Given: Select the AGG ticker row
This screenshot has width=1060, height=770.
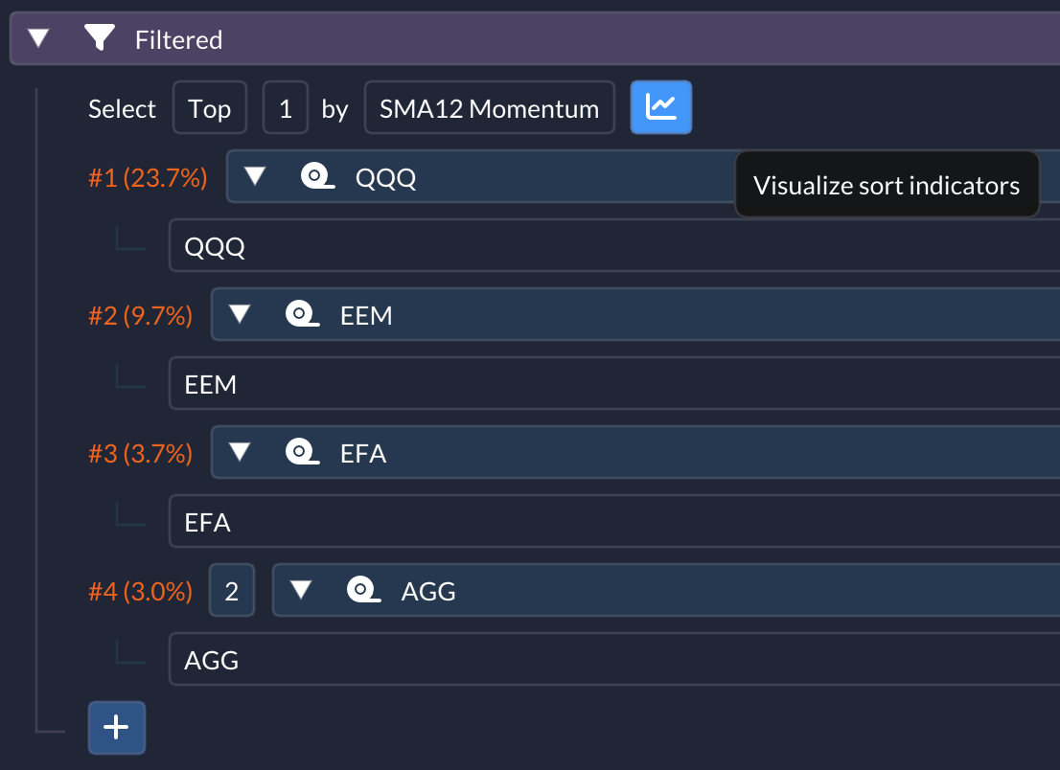Looking at the screenshot, I should 613,659.
